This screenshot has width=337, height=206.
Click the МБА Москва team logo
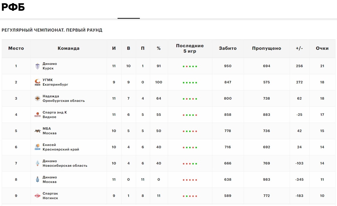click(37, 131)
